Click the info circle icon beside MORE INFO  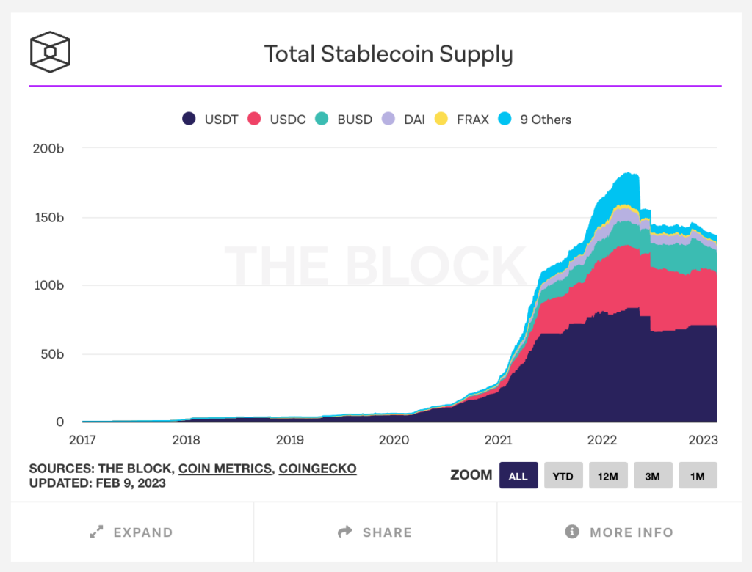pyautogui.click(x=571, y=532)
